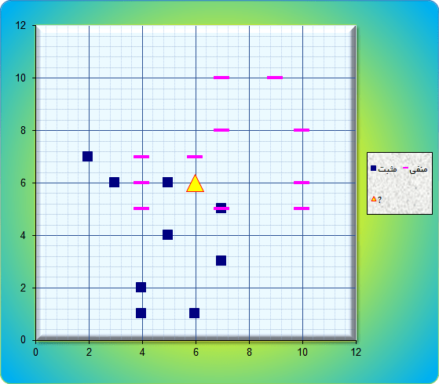
Task: Click the horizontal axis label 12
Action: point(356,352)
